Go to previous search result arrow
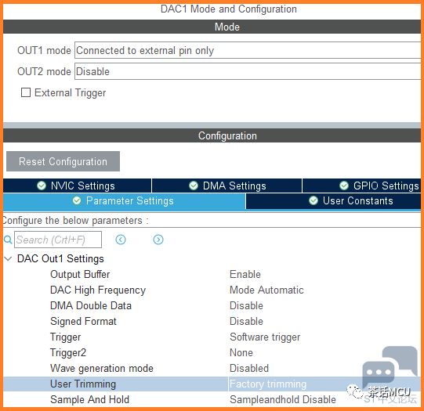This screenshot has width=424, height=411. (121, 240)
